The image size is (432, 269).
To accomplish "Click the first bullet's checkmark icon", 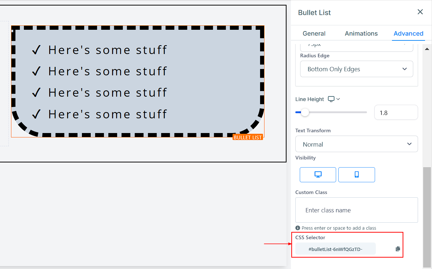I will (36, 50).
